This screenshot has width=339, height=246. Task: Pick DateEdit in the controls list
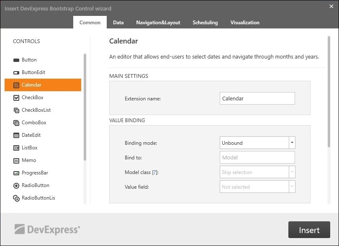tap(43, 135)
